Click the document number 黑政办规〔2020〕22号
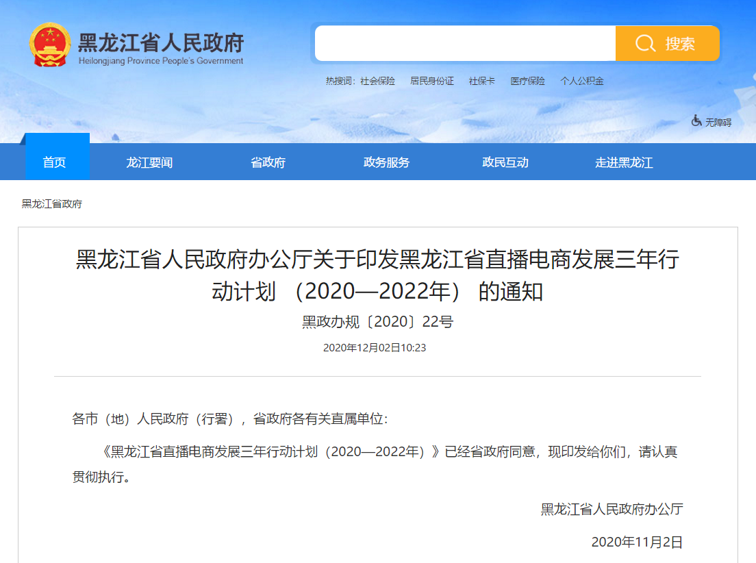The height and width of the screenshot is (563, 756). (x=377, y=322)
